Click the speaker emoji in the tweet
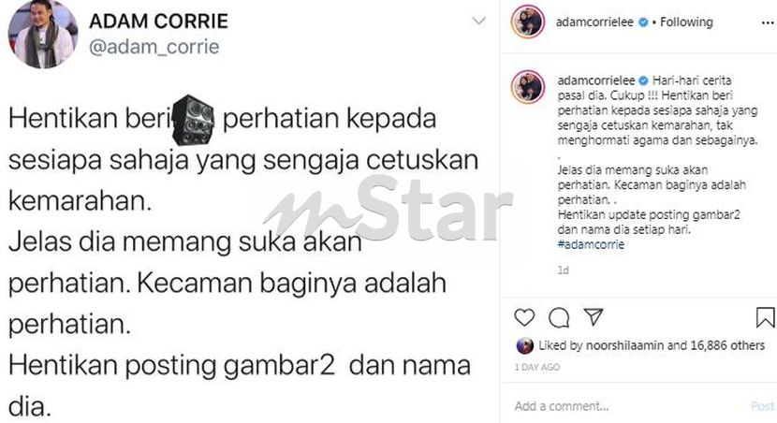Screen dimensions: 777x423 point(193,121)
